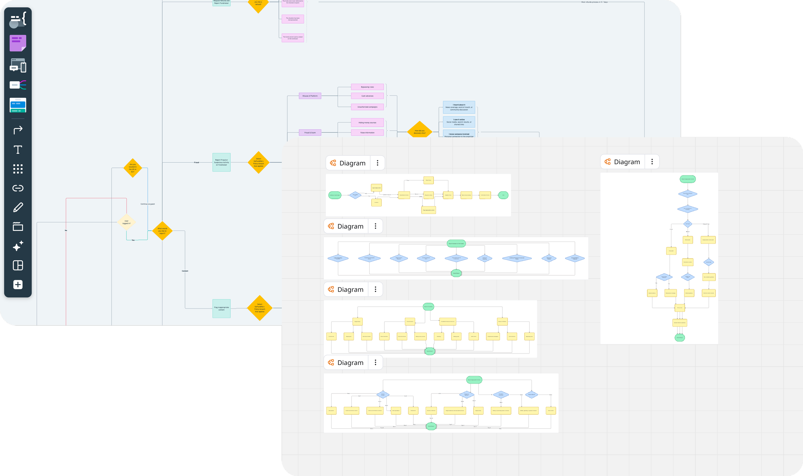
Task: Select the pencil freehand drawing tool
Action: tap(18, 207)
